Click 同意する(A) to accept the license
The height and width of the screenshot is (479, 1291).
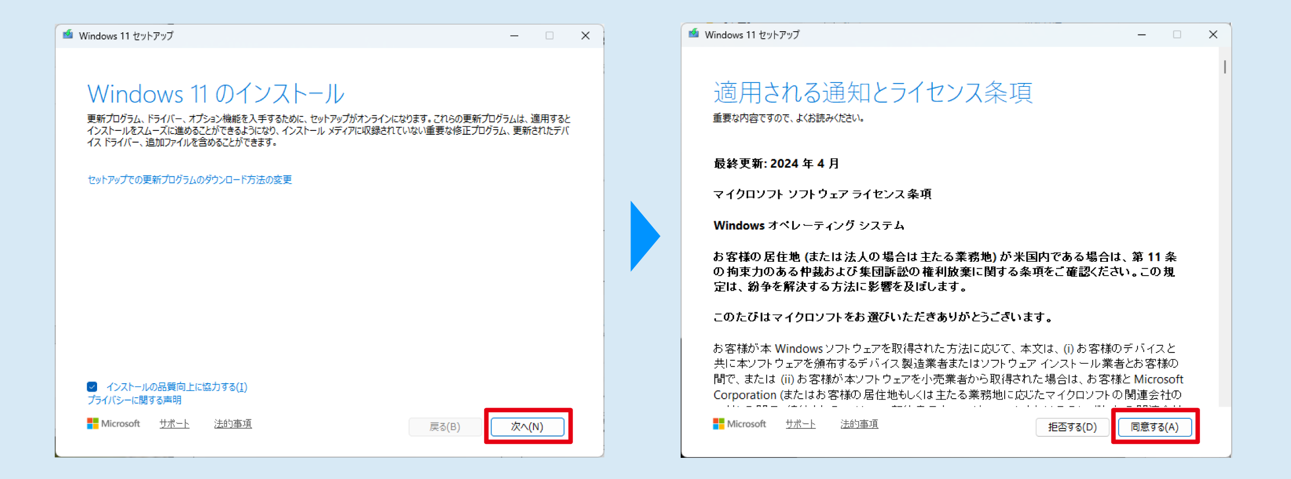pyautogui.click(x=1154, y=427)
